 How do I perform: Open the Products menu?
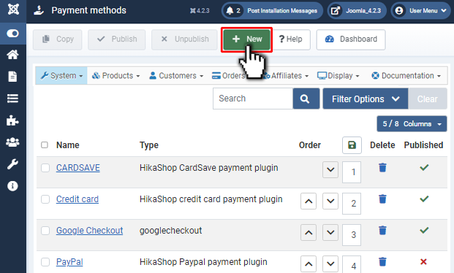pos(116,76)
